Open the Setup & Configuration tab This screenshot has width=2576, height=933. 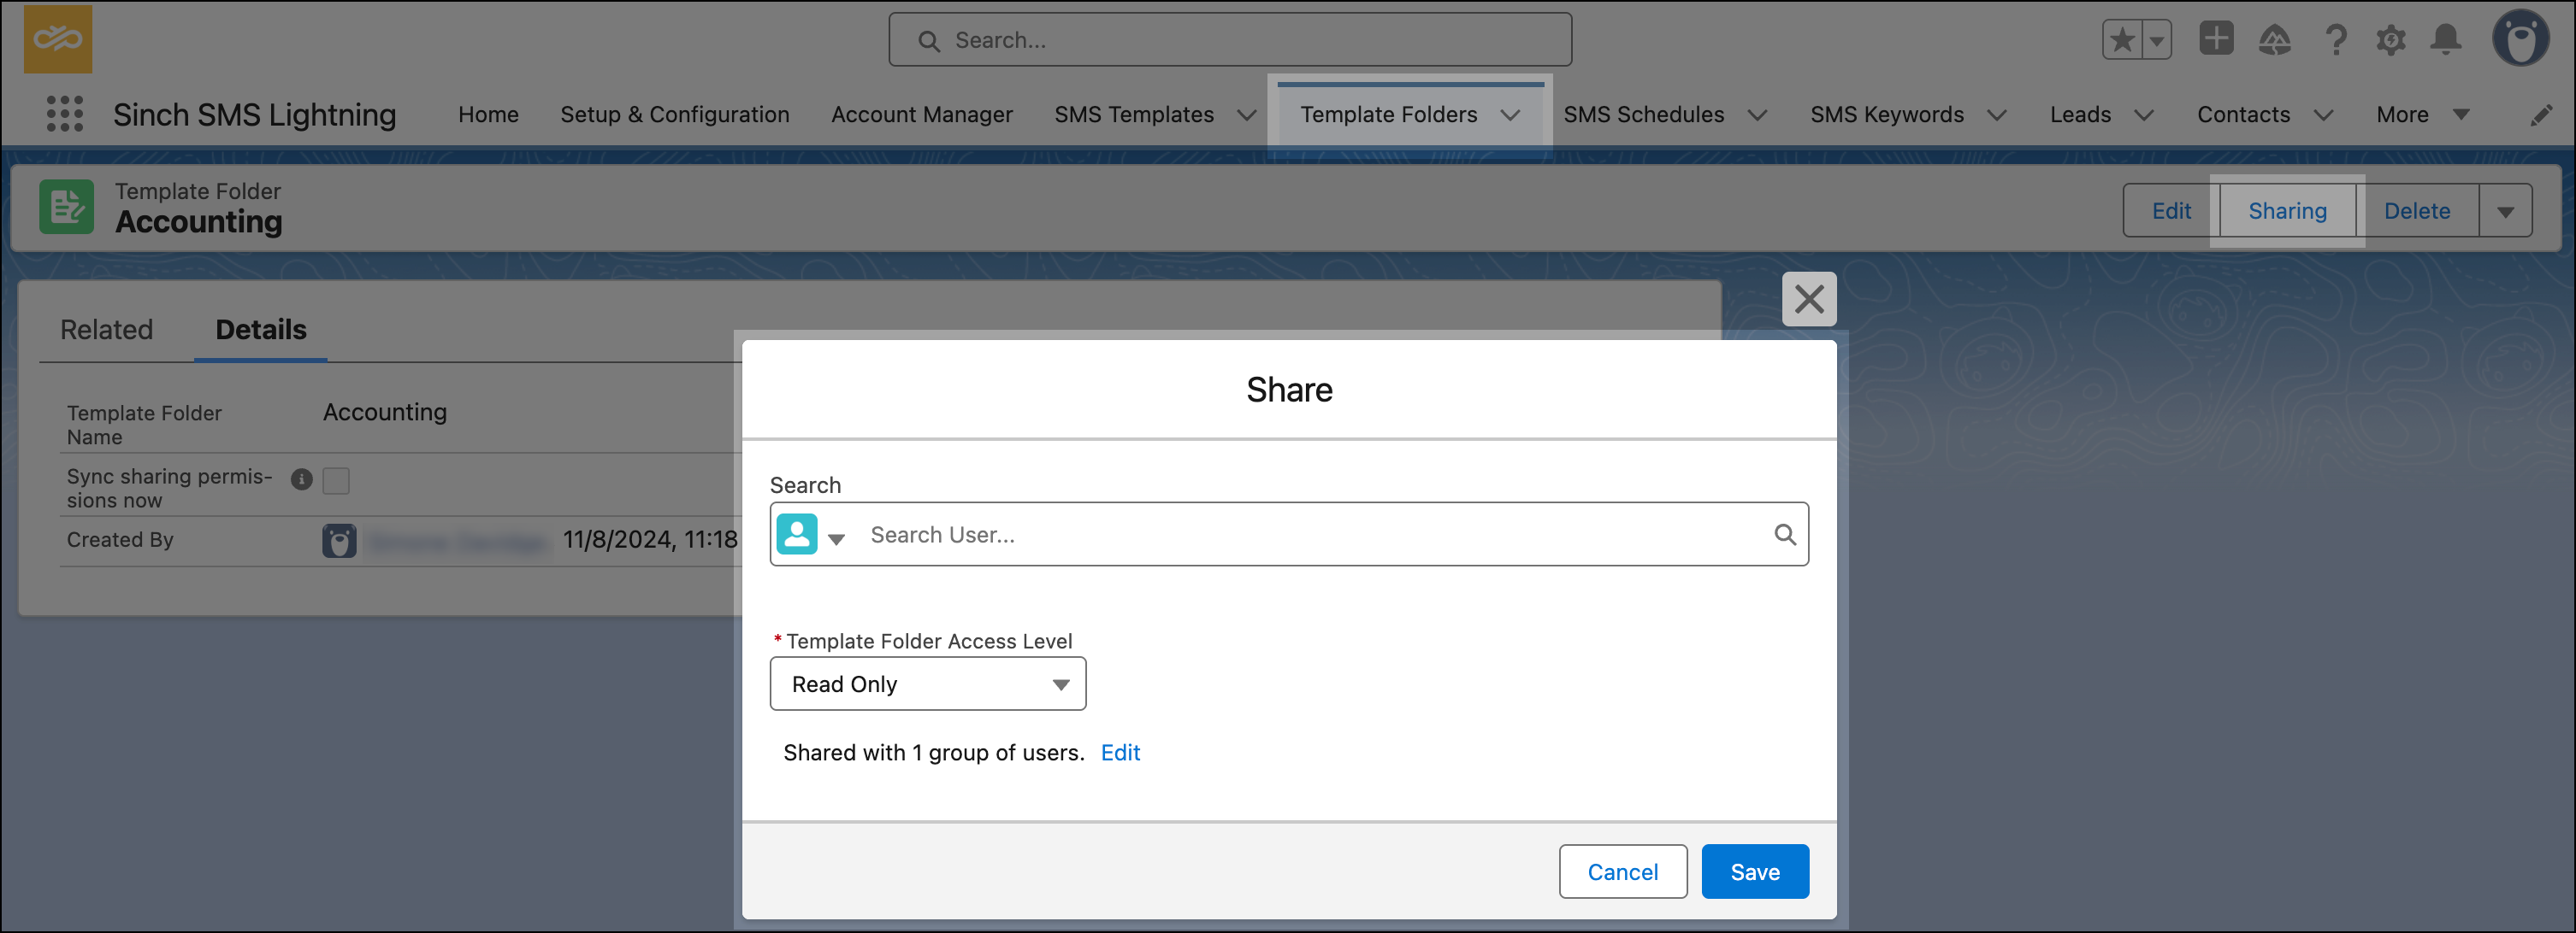click(x=675, y=114)
